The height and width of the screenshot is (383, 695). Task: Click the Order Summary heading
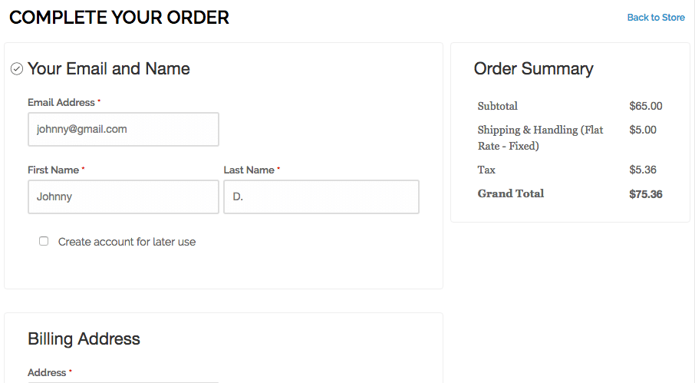point(533,69)
